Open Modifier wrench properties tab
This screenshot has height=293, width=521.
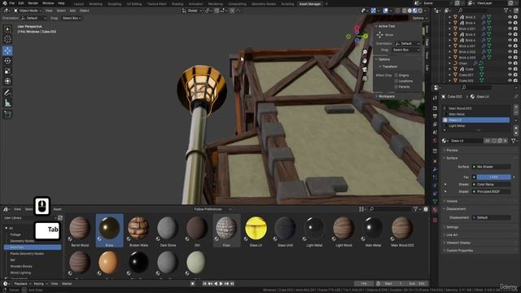pos(435,169)
